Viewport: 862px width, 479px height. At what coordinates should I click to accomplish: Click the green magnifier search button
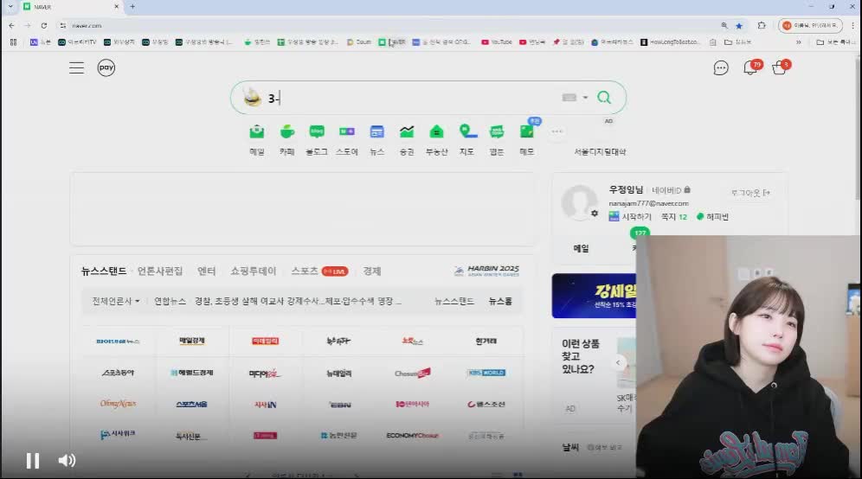(x=604, y=98)
